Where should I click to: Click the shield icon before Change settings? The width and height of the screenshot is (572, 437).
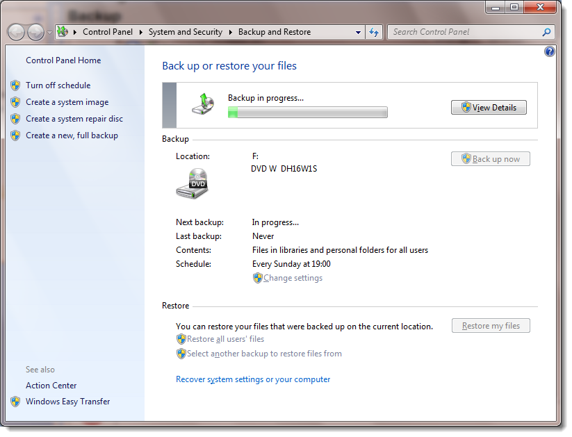pyautogui.click(x=257, y=278)
